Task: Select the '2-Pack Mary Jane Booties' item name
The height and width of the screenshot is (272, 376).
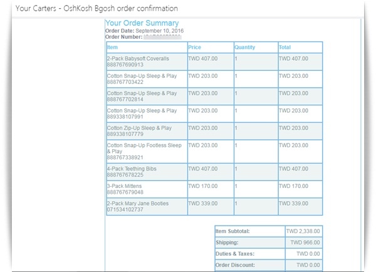Action: click(138, 204)
